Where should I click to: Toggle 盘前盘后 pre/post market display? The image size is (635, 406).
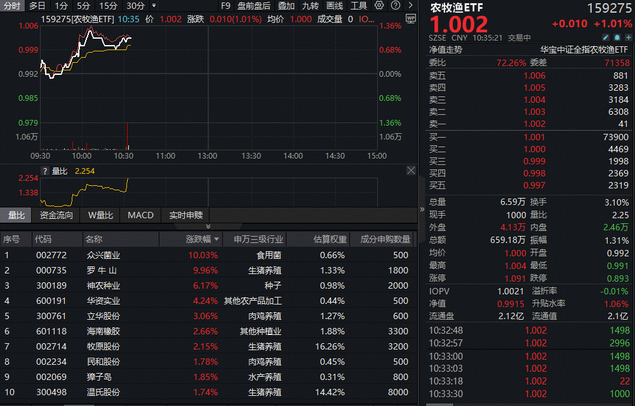pos(253,6)
